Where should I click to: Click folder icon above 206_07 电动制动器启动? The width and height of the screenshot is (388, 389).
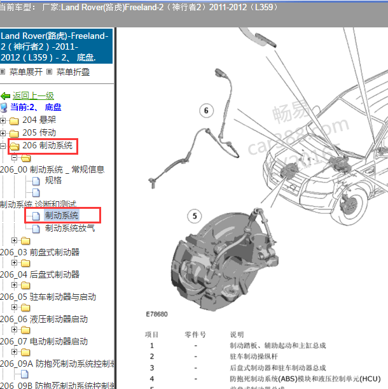coord(25,330)
